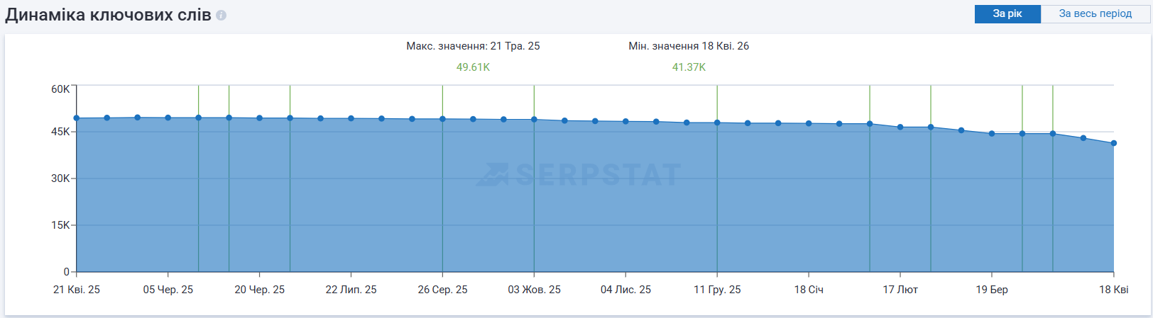Image resolution: width=1153 pixels, height=318 pixels.
Task: Switch to the За рік tab
Action: pos(1007,14)
